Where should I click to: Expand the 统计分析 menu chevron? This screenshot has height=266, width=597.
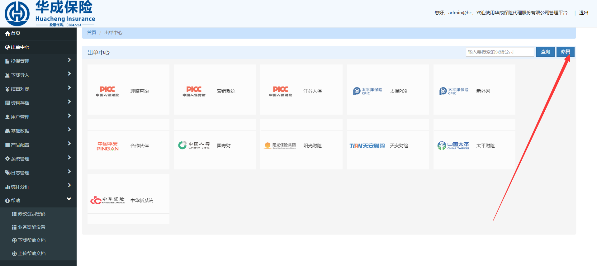pyautogui.click(x=69, y=185)
